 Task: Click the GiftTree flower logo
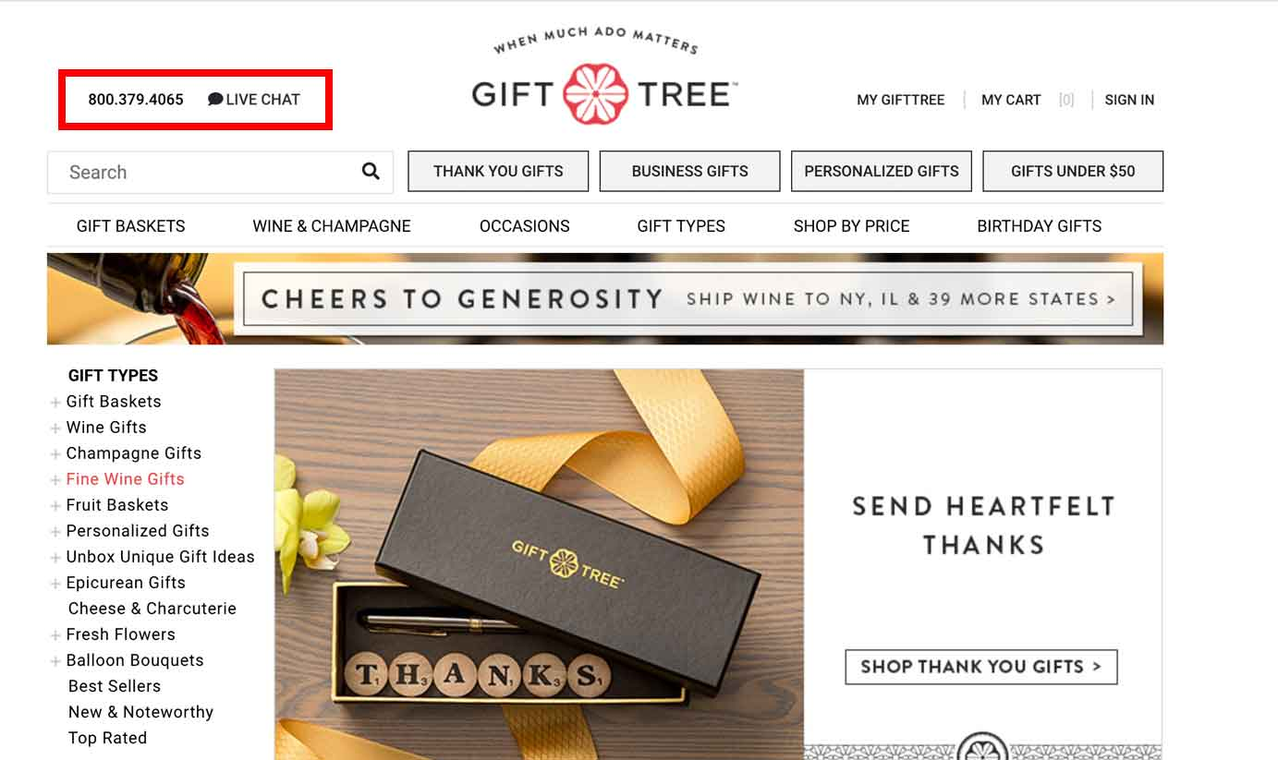pos(596,94)
